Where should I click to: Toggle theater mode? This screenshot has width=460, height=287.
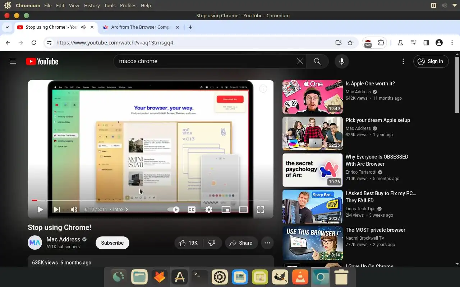243,210
